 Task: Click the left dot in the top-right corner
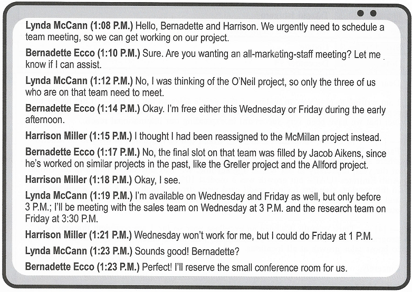[361, 13]
